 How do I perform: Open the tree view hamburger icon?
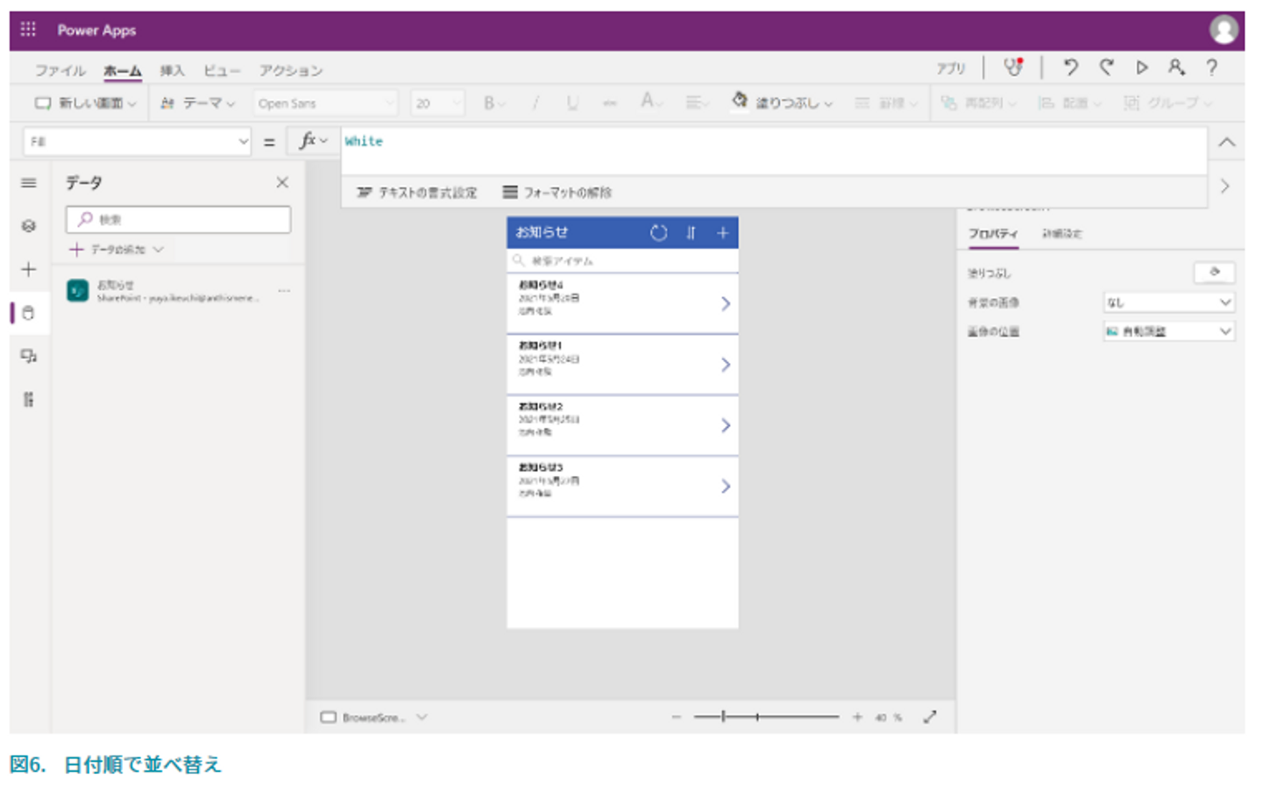click(x=29, y=183)
